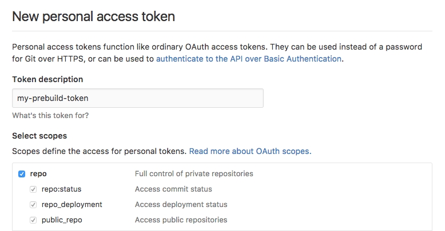Image resolution: width=445 pixels, height=231 pixels.
Task: Uncheck the repo scope checkbox
Action: tap(22, 174)
